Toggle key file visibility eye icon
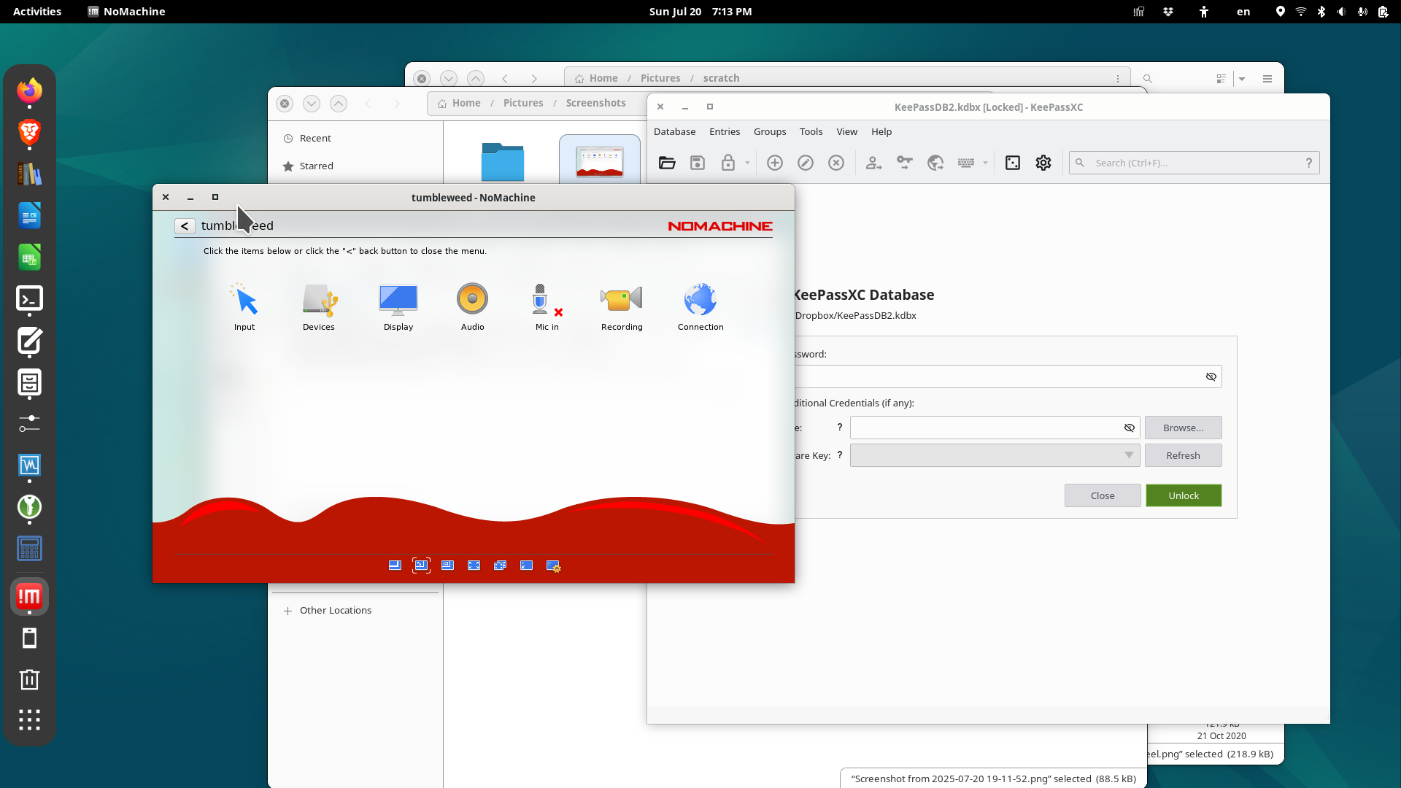The height and width of the screenshot is (788, 1401). click(x=1130, y=428)
